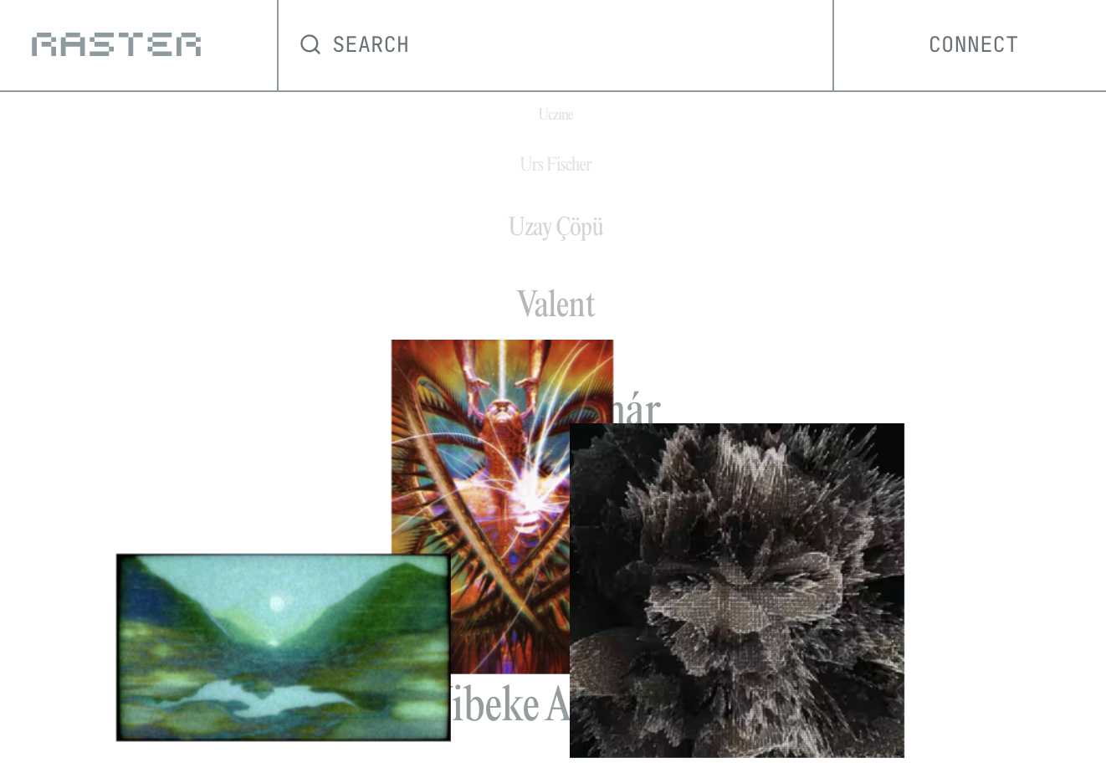Viewport: 1106px width, 773px height.
Task: Click the magnifying glass search icon
Action: tap(310, 44)
